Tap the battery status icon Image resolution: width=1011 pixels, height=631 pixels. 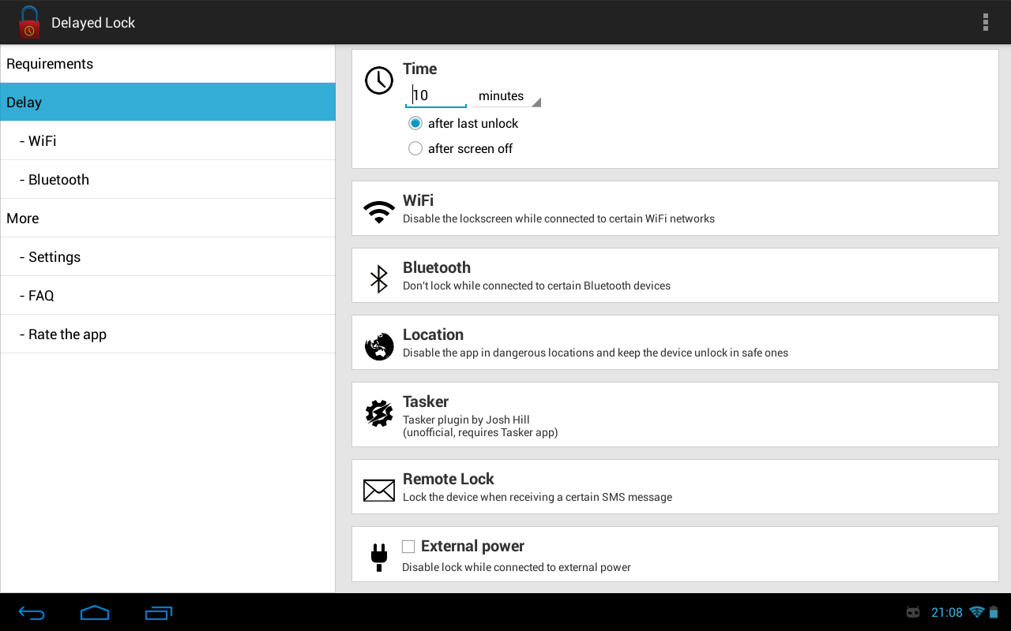pyautogui.click(x=994, y=612)
